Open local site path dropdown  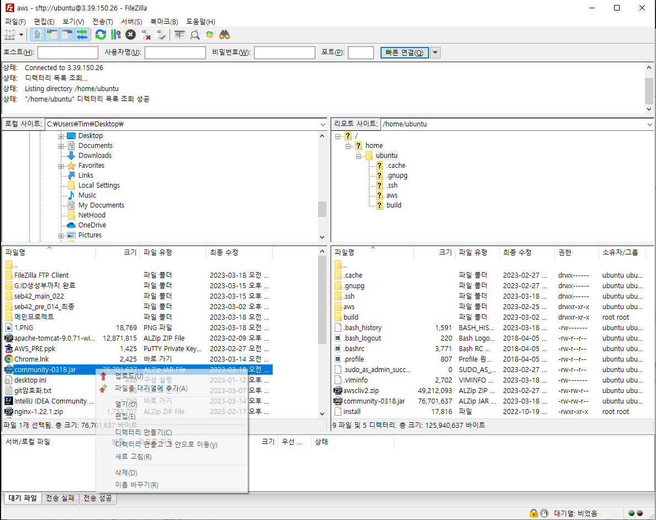[322, 124]
